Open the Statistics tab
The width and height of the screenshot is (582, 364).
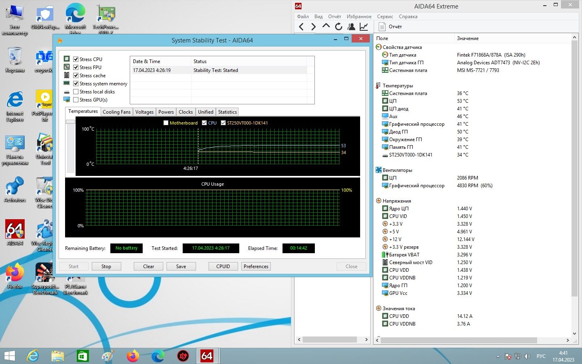click(x=227, y=112)
